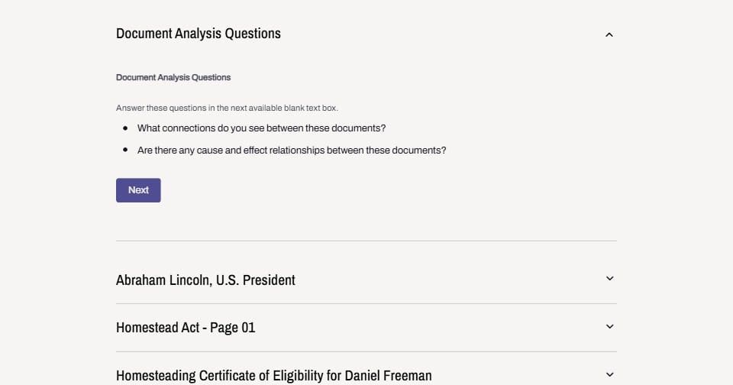The image size is (733, 385).
Task: Click the down chevron for Homestead Act - Page 01
Action: click(x=609, y=327)
